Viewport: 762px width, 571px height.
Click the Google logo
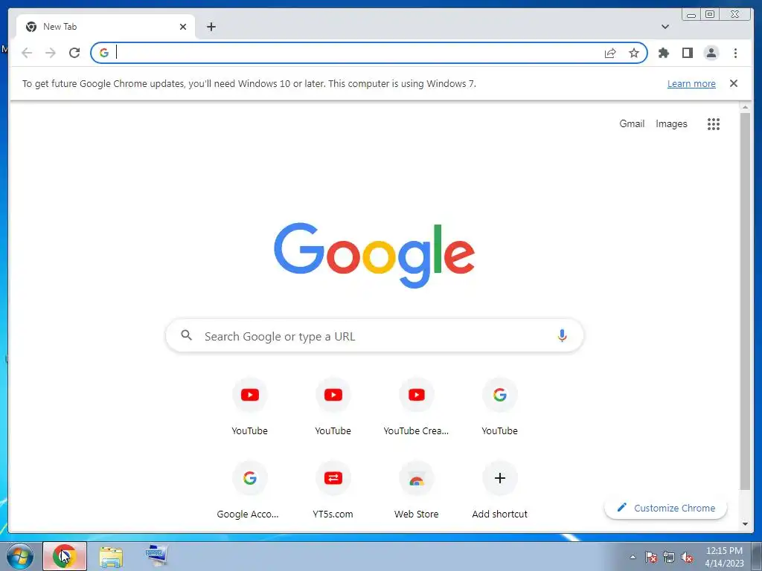[x=374, y=255]
